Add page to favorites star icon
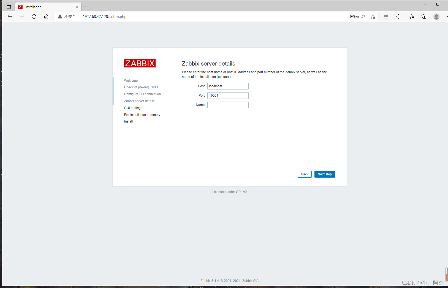Viewport: 448px width, 288px height. (373, 17)
